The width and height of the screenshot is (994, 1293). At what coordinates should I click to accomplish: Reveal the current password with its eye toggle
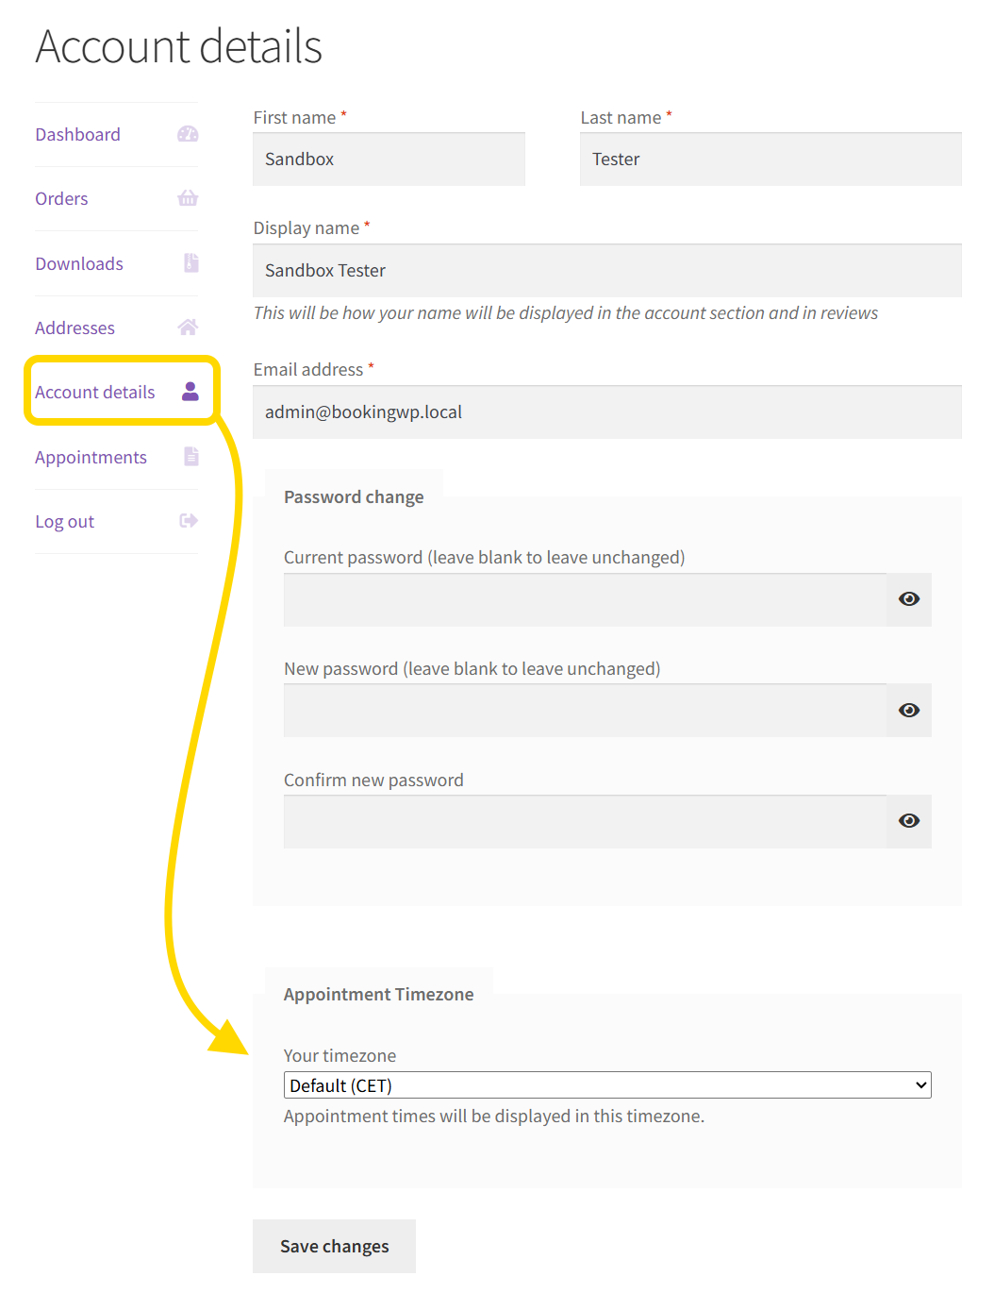(908, 598)
